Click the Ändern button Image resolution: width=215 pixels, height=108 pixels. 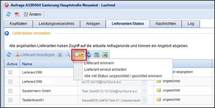(x=32, y=14)
